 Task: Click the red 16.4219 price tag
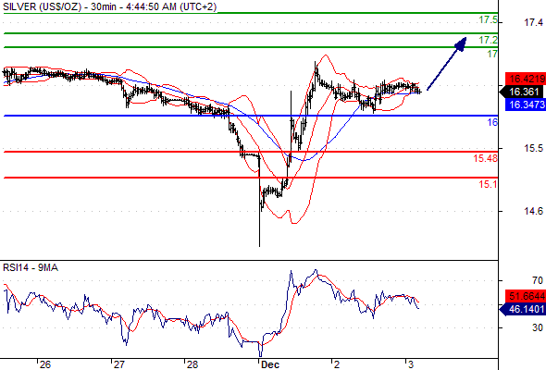click(526, 79)
